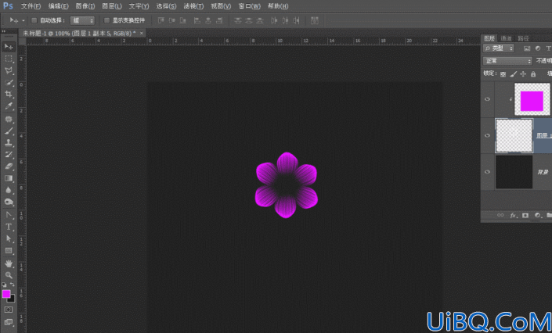The height and width of the screenshot is (333, 552).
Task: Select the Move tool
Action: (9, 47)
